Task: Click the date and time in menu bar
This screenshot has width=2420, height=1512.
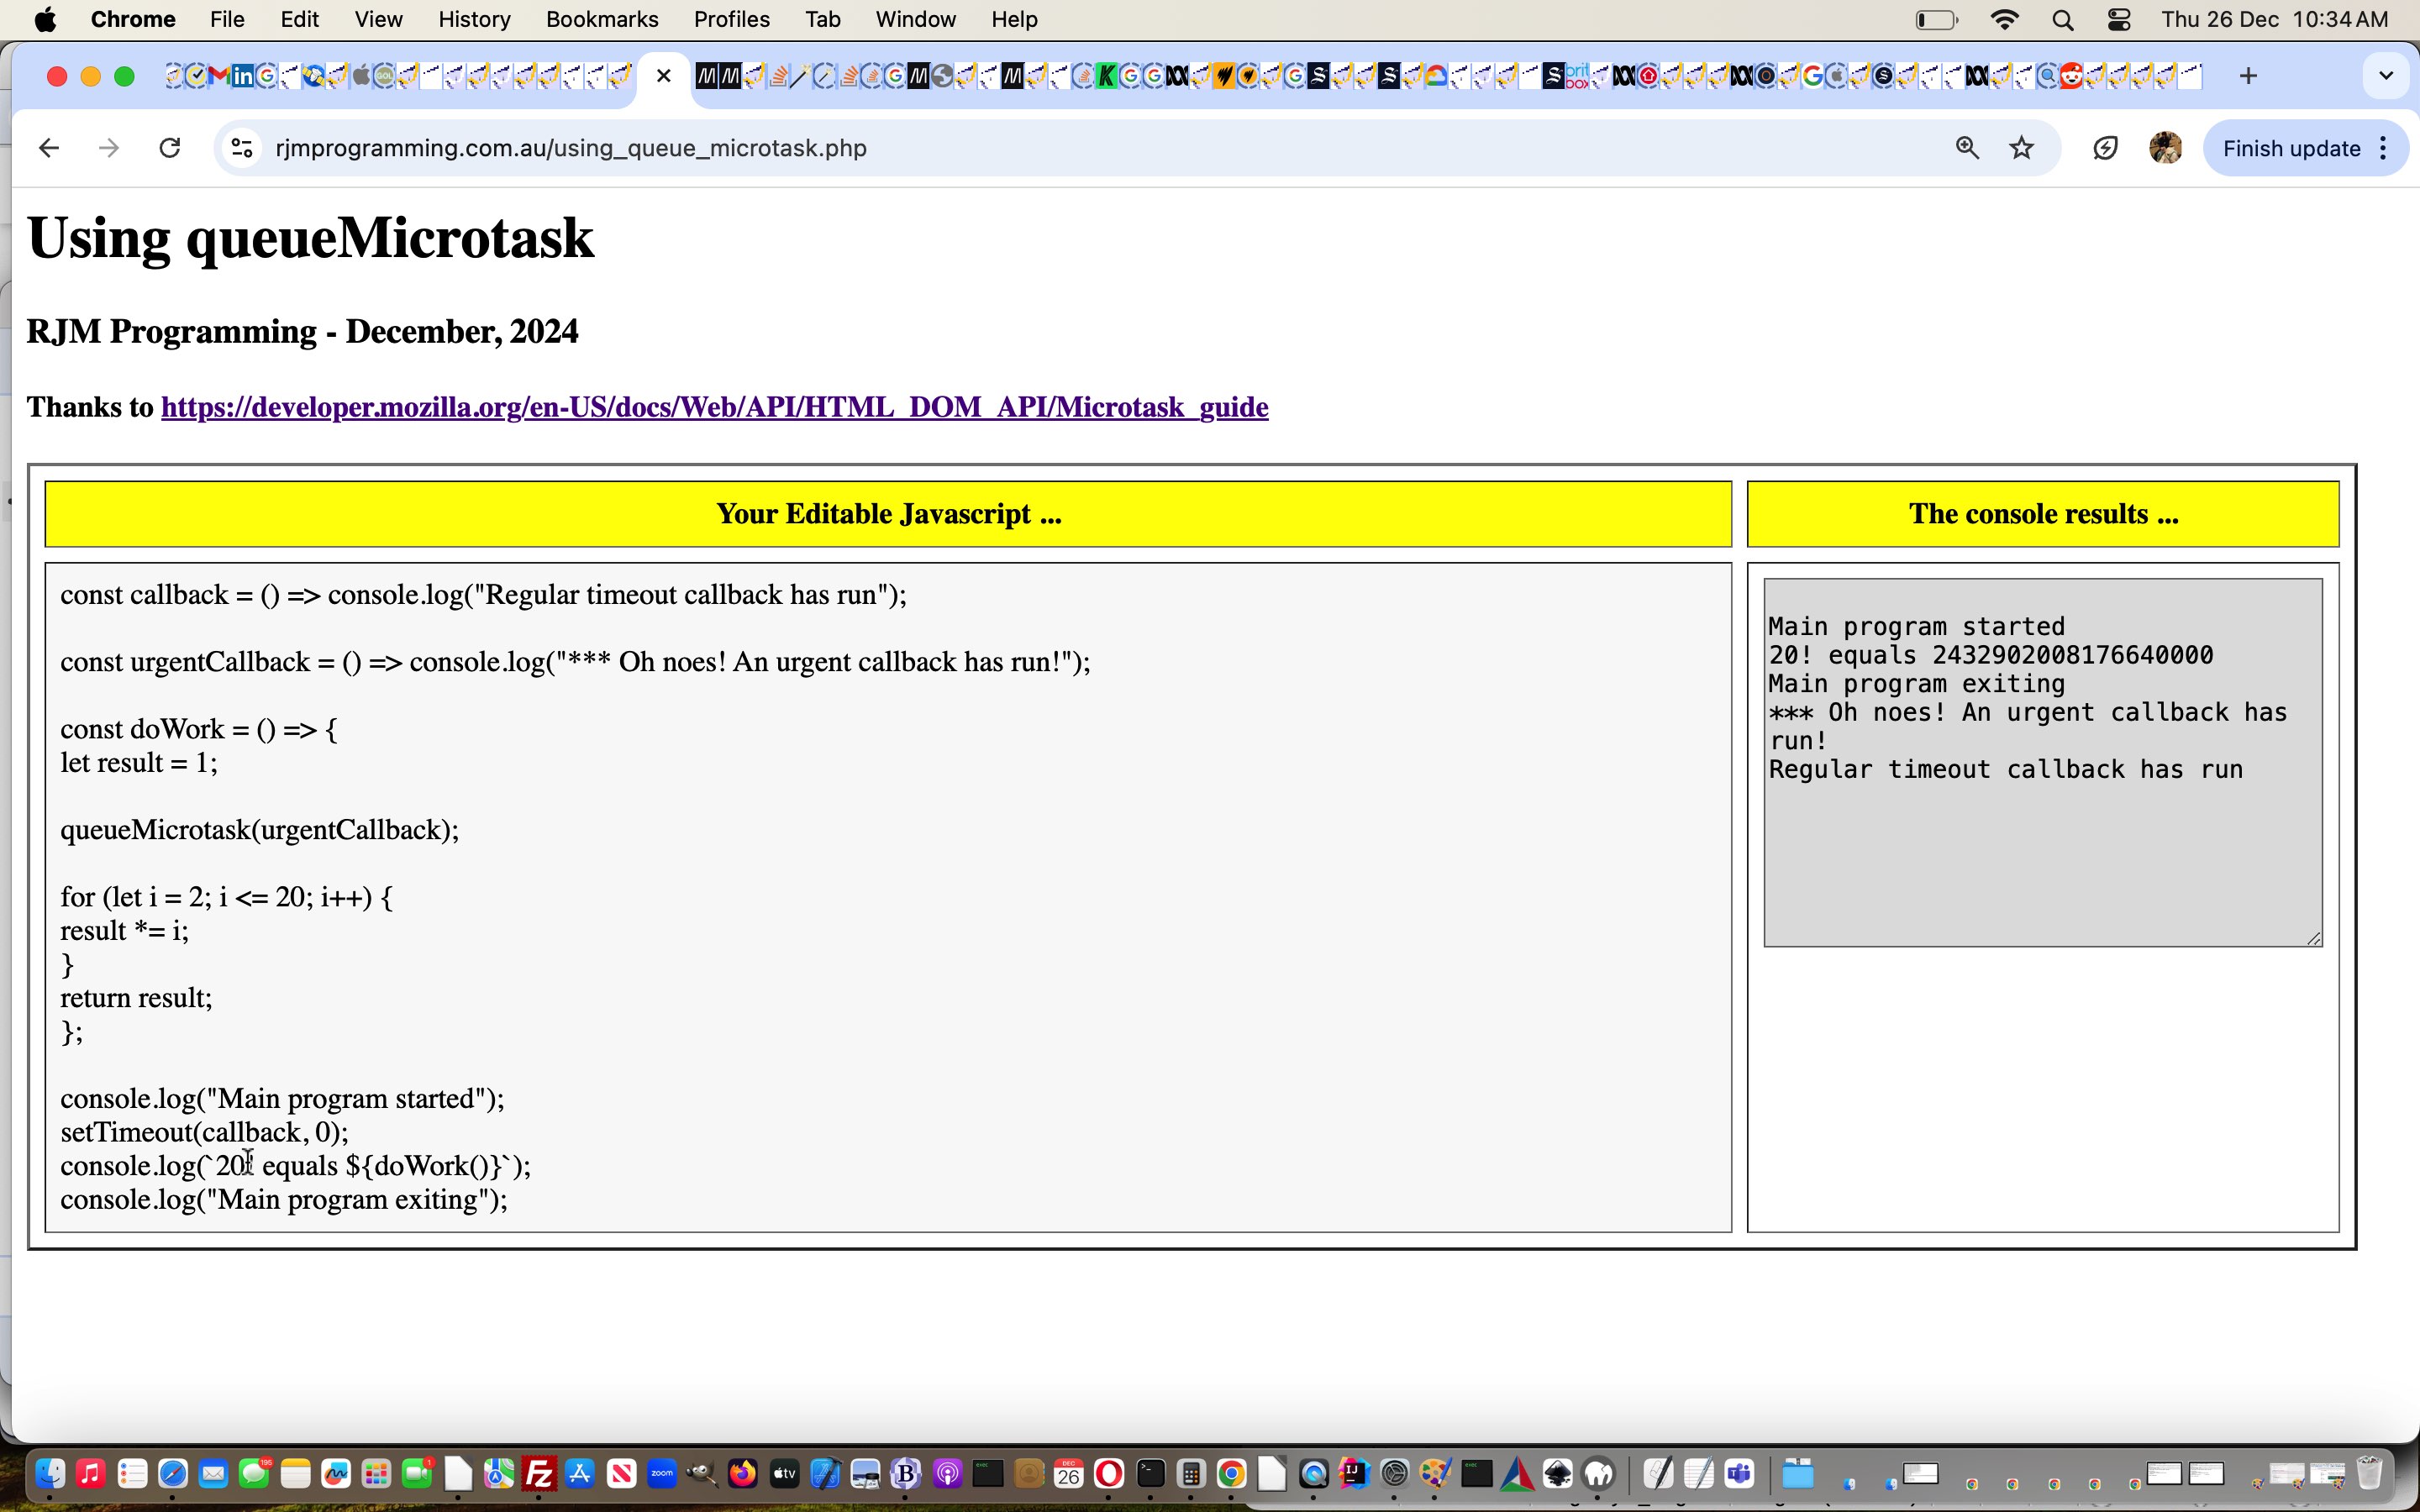Action: click(x=2275, y=19)
